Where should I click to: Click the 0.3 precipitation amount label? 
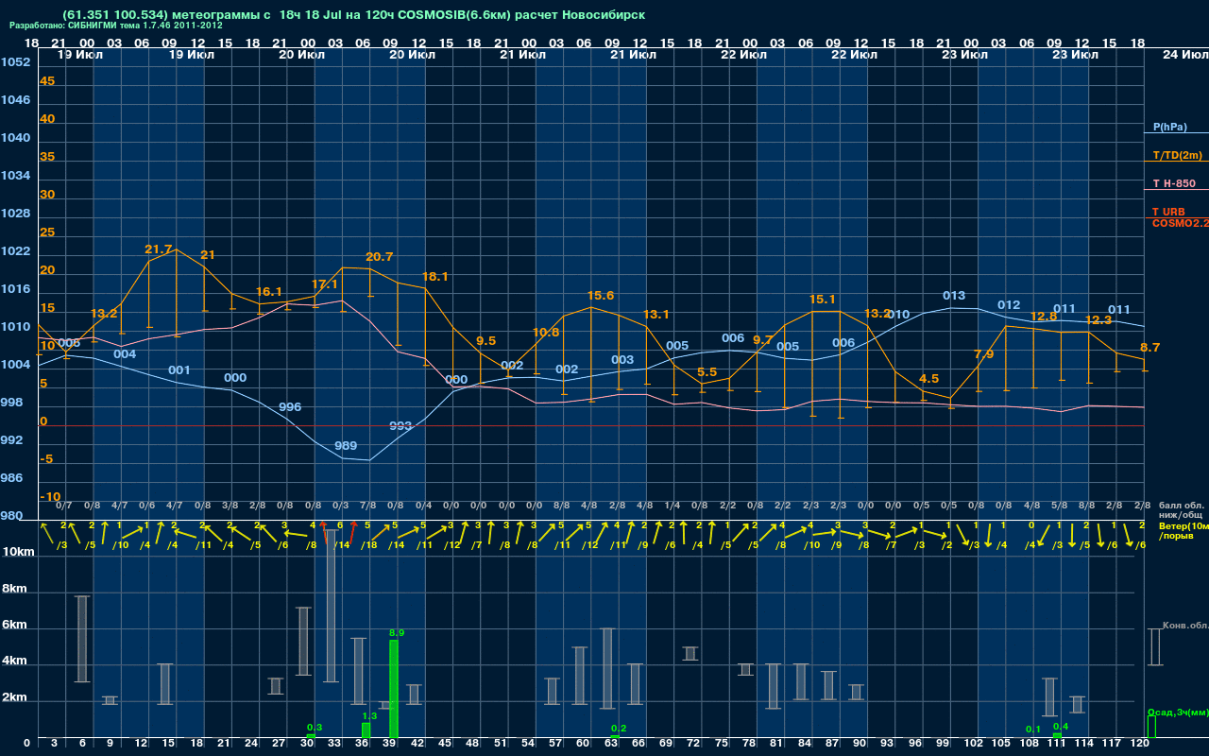(x=315, y=727)
